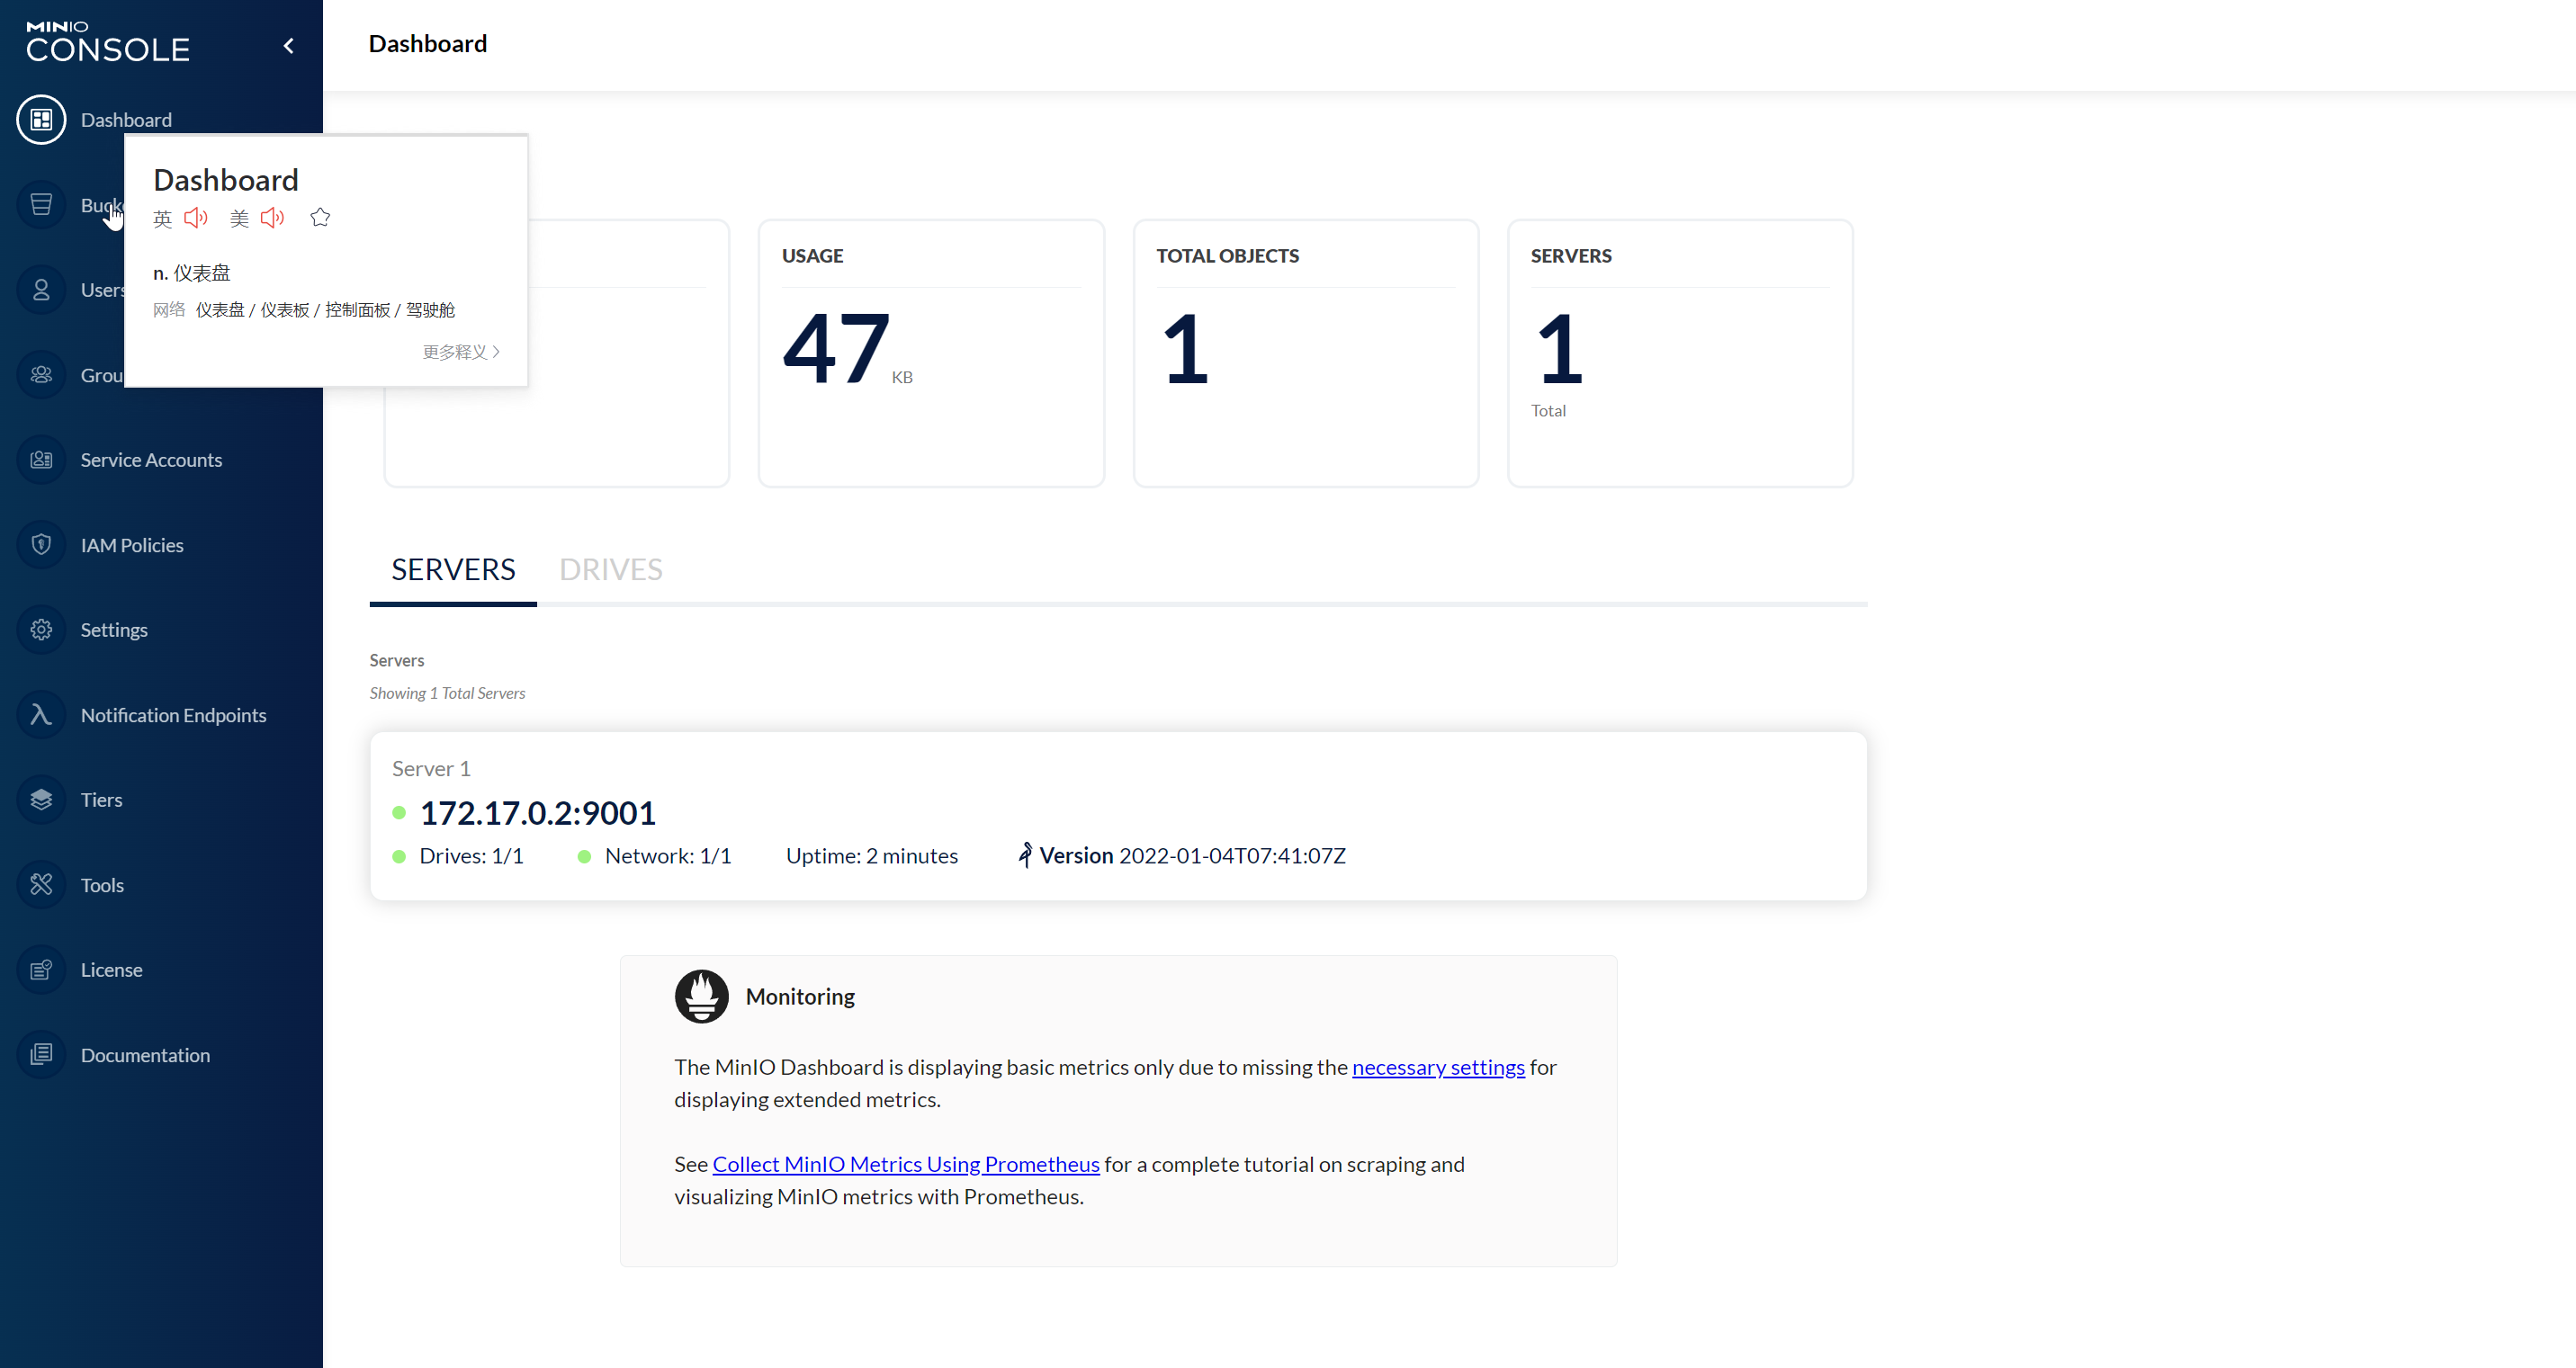Click the Dashboard sidebar icon

[x=41, y=120]
